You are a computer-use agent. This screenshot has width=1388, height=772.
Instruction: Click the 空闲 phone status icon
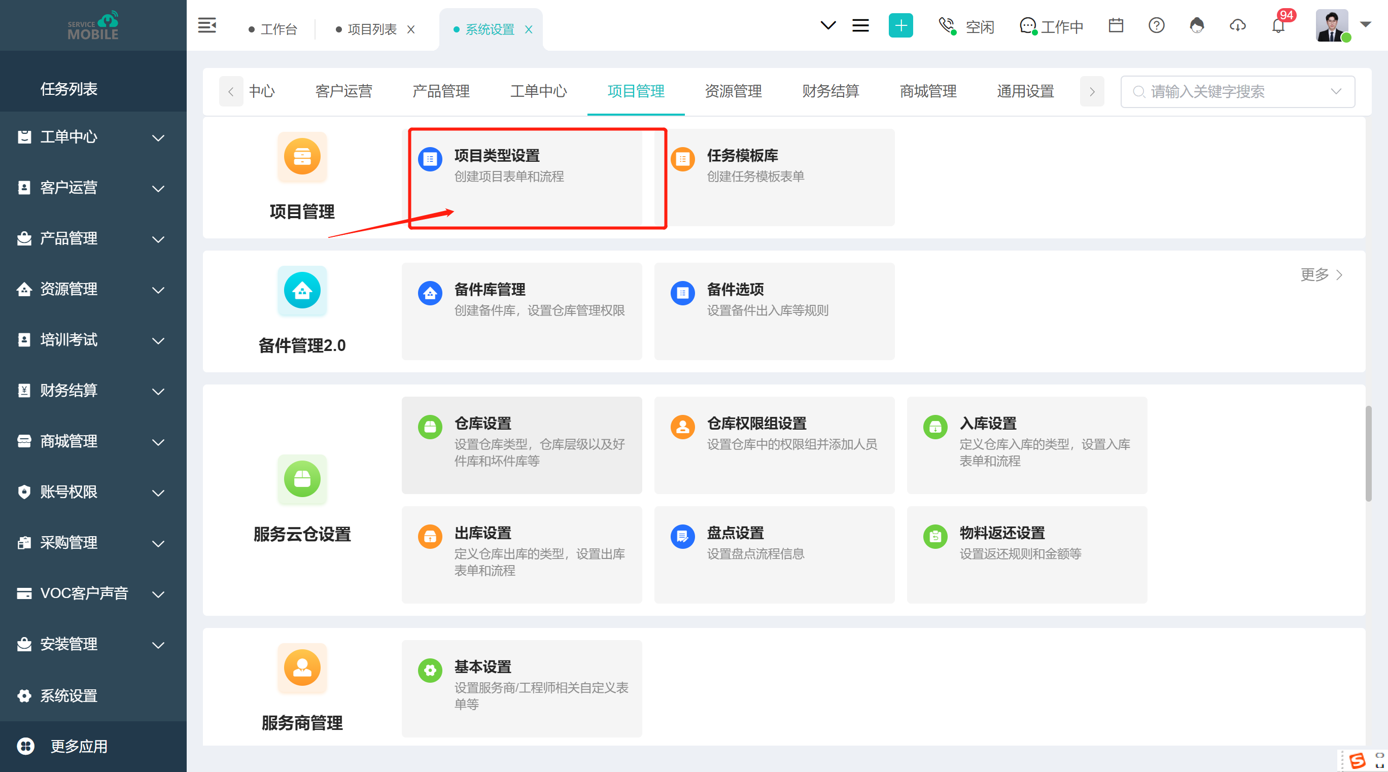947,26
